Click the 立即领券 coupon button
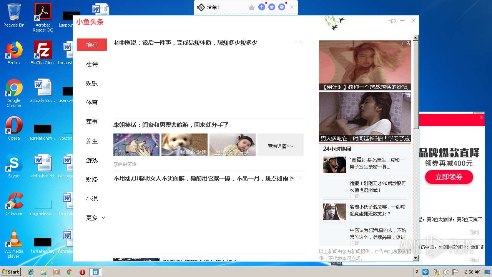Viewport: 492px width, 277px height. (449, 177)
